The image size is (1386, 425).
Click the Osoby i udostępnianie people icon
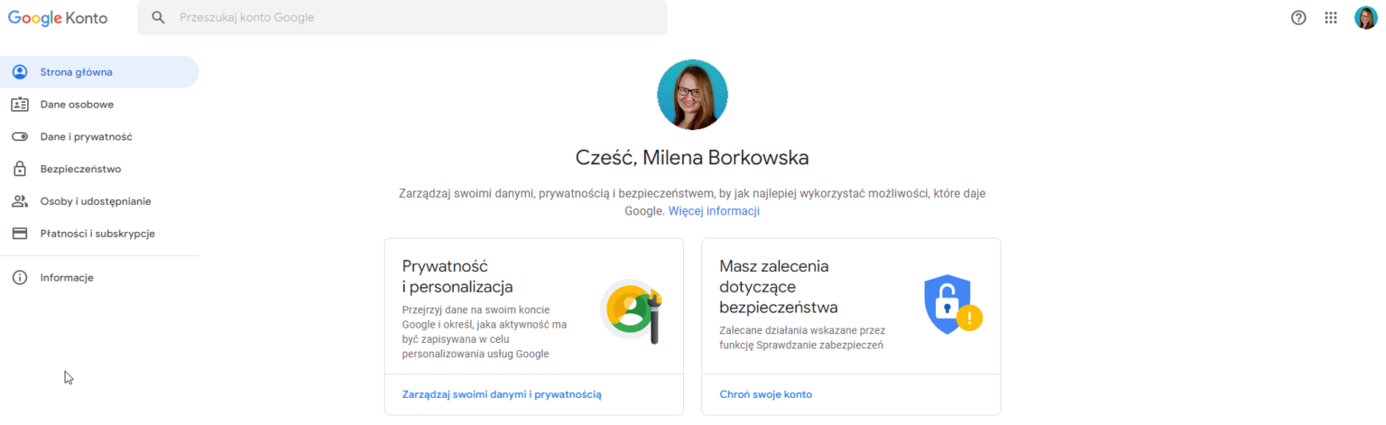[x=19, y=201]
